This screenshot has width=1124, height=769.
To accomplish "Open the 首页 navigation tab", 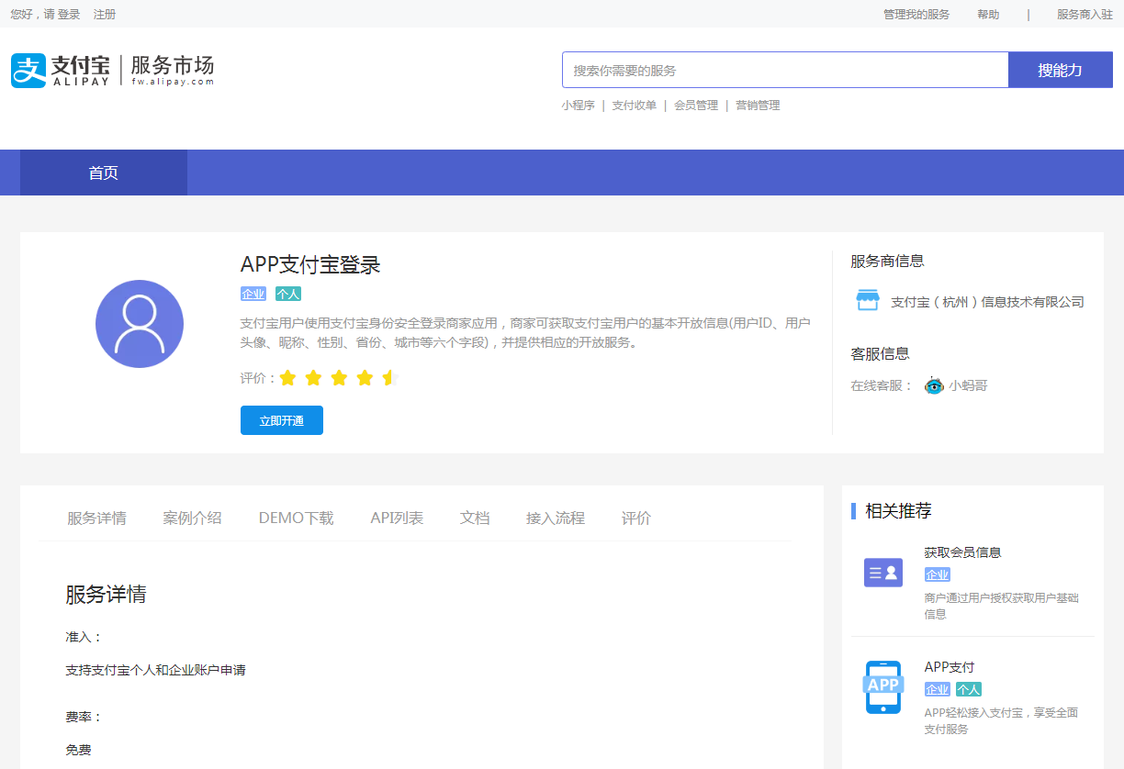I will tap(104, 173).
